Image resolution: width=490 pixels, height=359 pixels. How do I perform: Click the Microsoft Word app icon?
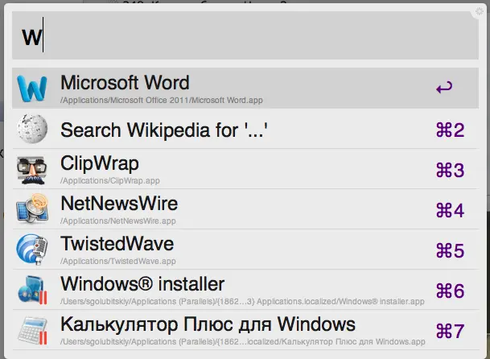[33, 88]
